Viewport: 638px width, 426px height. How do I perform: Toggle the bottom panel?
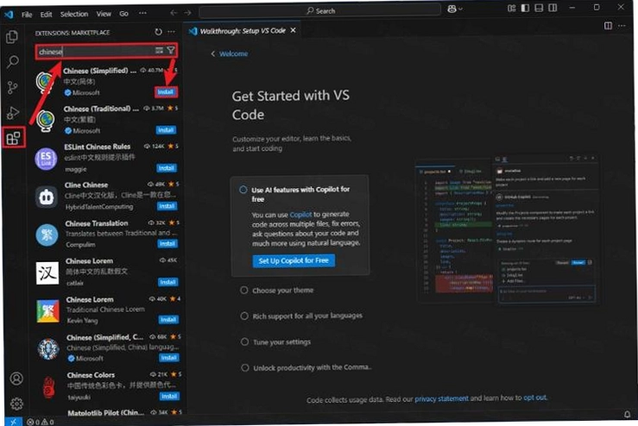point(539,8)
